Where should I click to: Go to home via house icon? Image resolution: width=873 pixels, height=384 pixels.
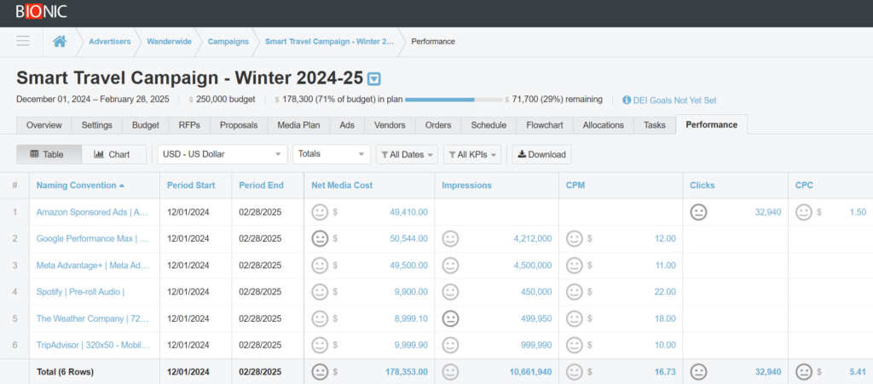click(x=60, y=41)
